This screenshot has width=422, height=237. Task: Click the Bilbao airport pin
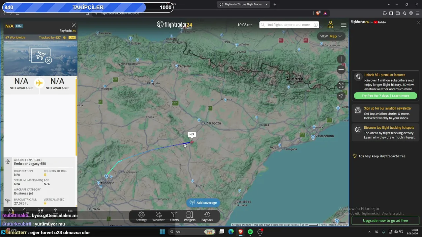point(130,39)
